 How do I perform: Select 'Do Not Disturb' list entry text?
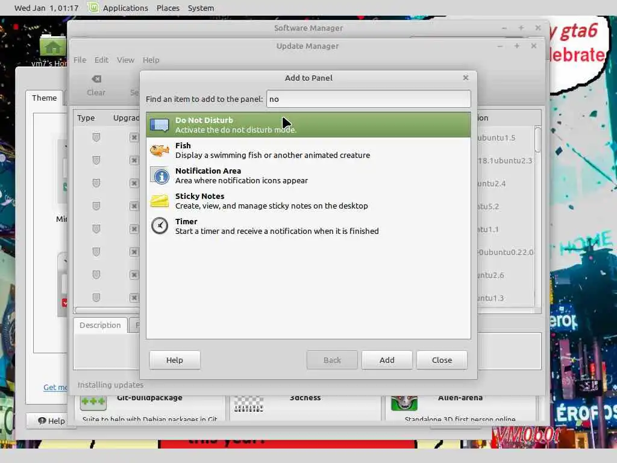coord(204,120)
